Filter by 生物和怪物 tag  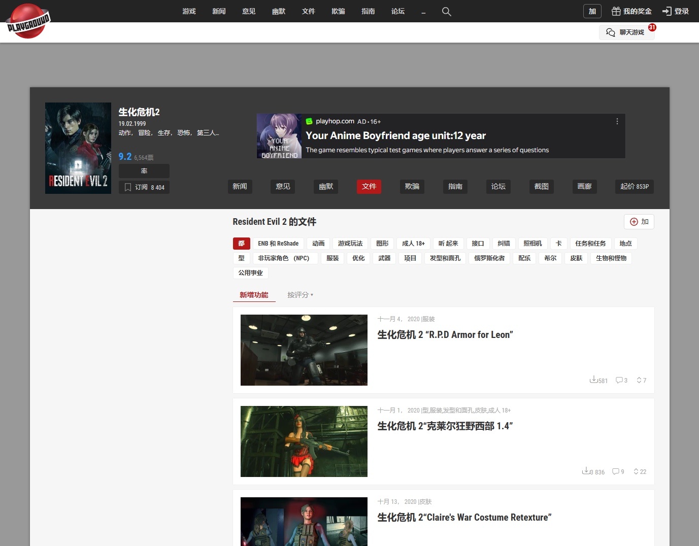point(611,258)
